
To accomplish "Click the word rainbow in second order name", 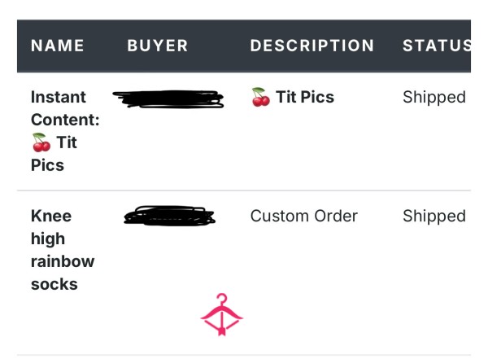I will point(63,261).
